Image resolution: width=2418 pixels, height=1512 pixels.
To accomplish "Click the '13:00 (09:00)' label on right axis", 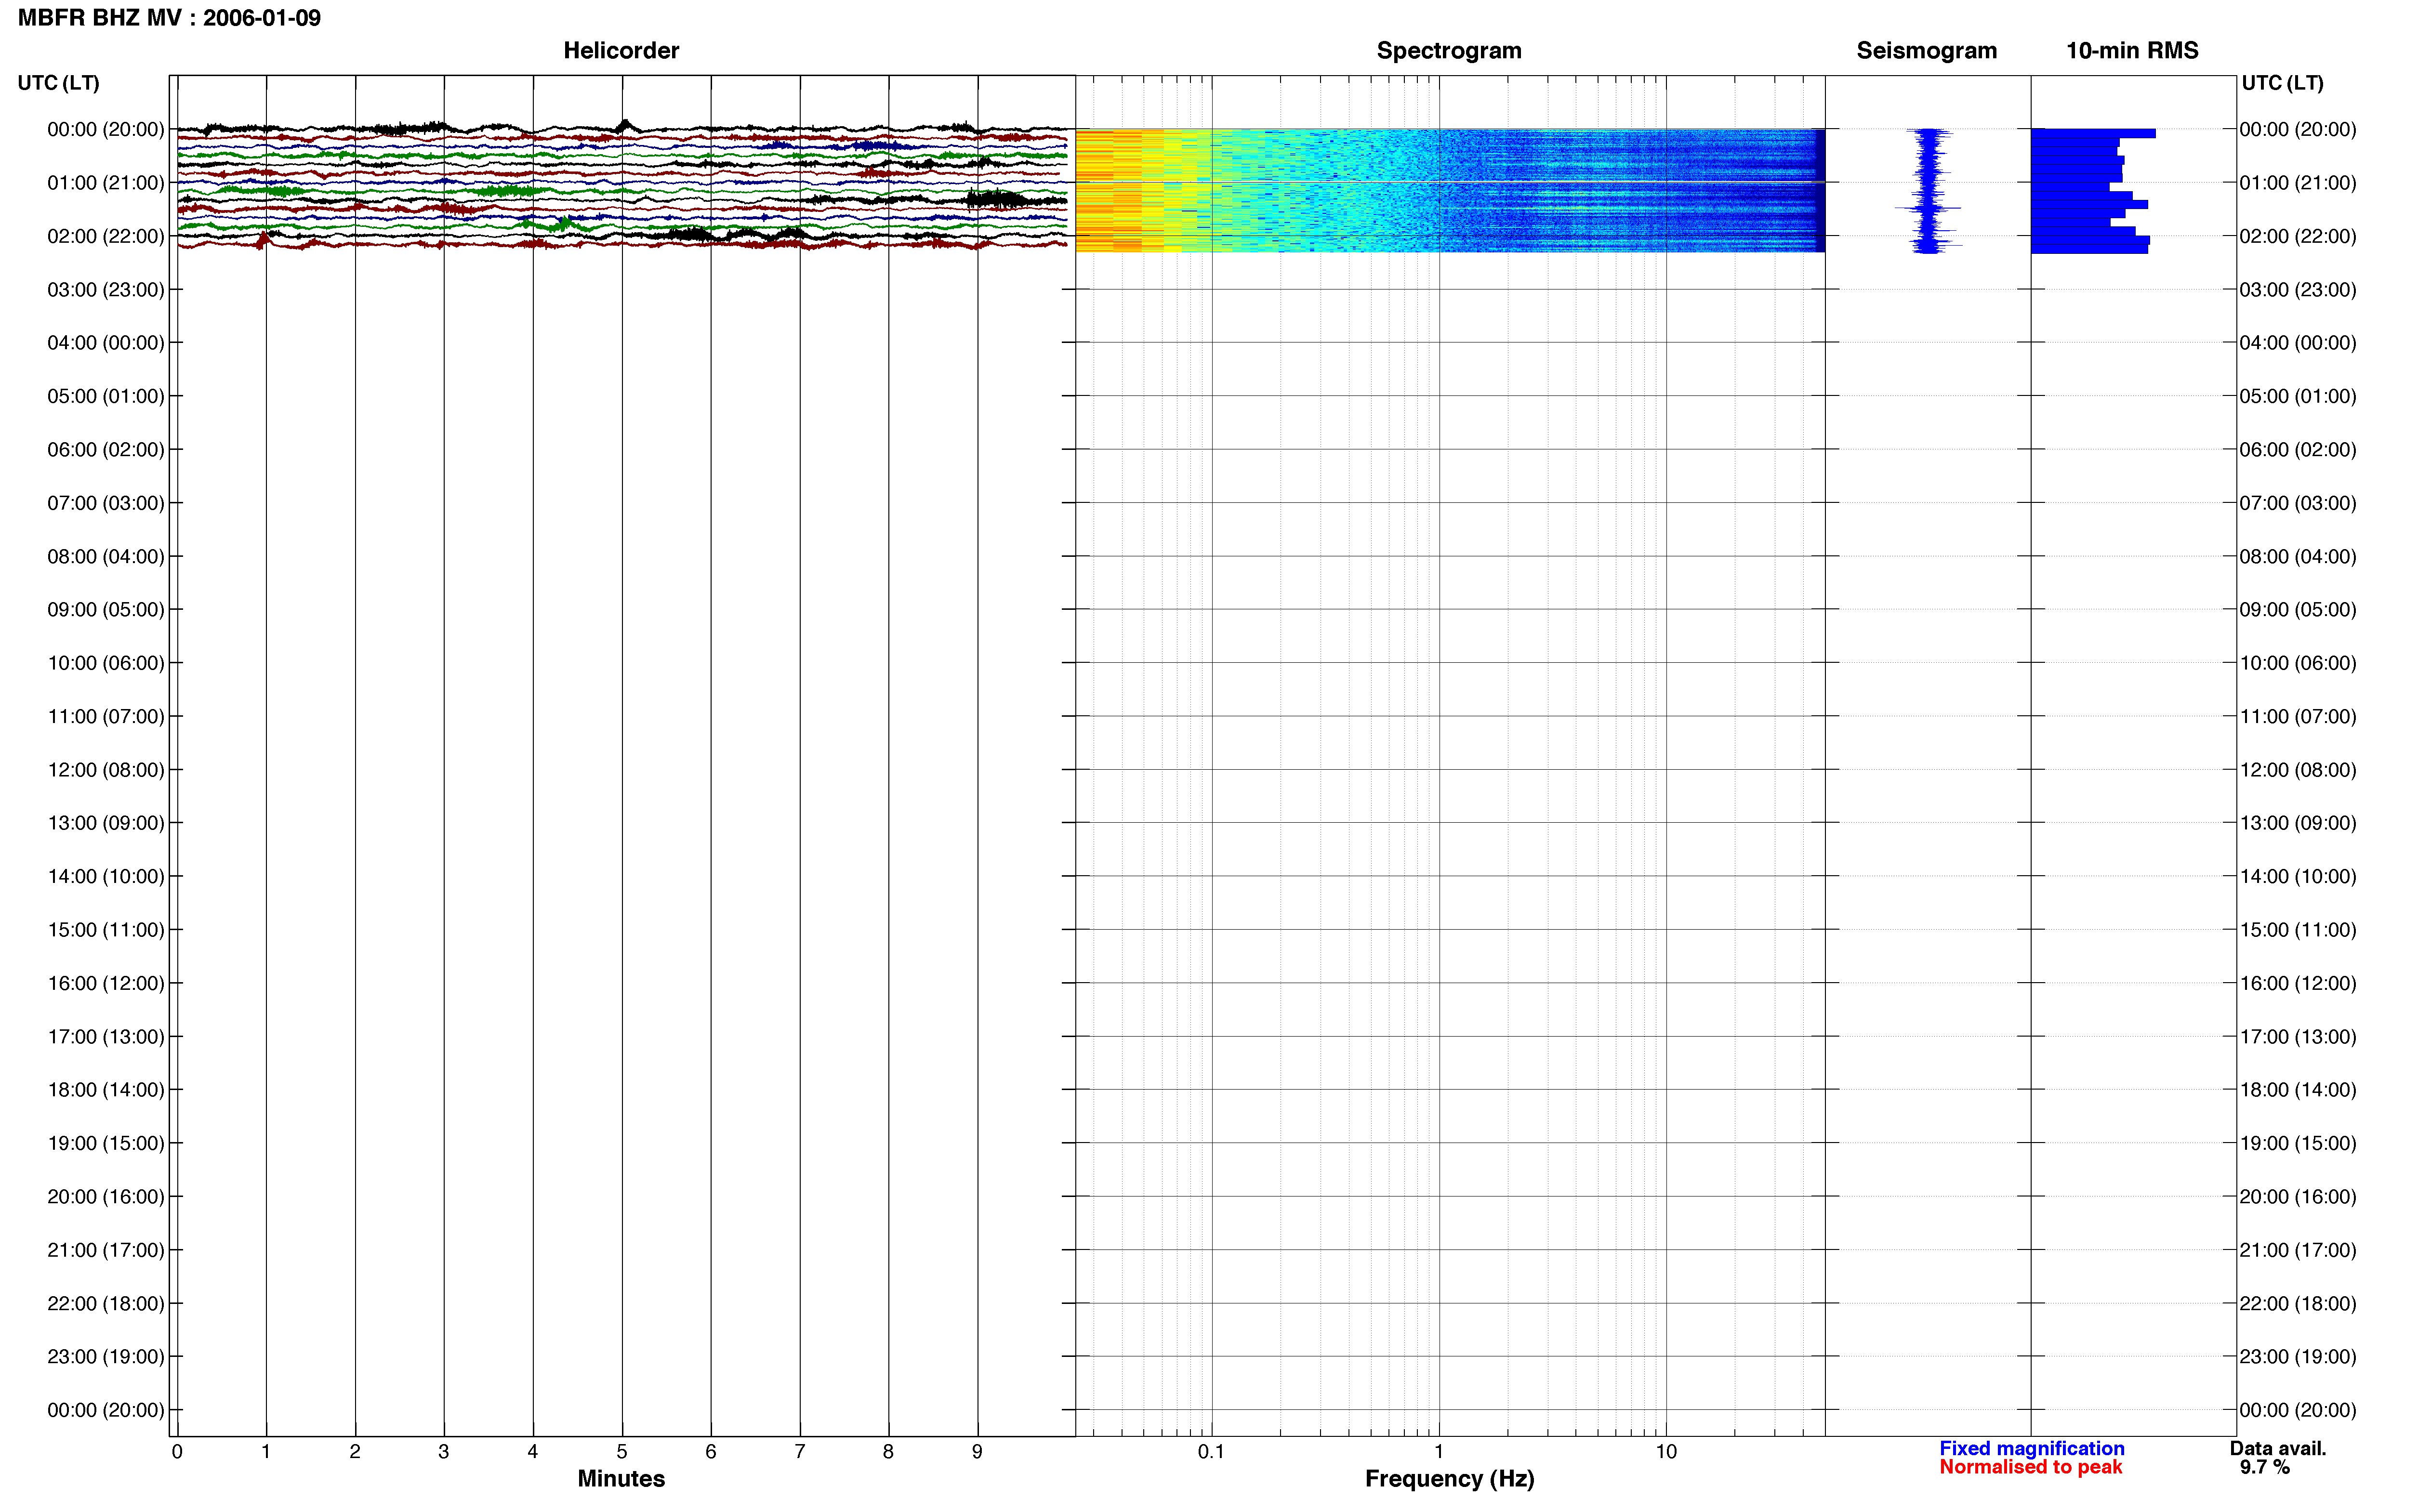I will coord(2298,823).
